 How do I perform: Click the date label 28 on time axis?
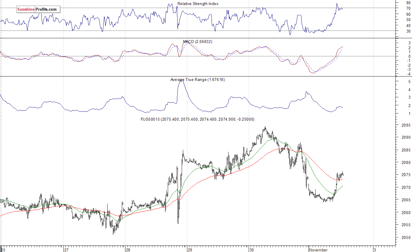tap(128, 250)
